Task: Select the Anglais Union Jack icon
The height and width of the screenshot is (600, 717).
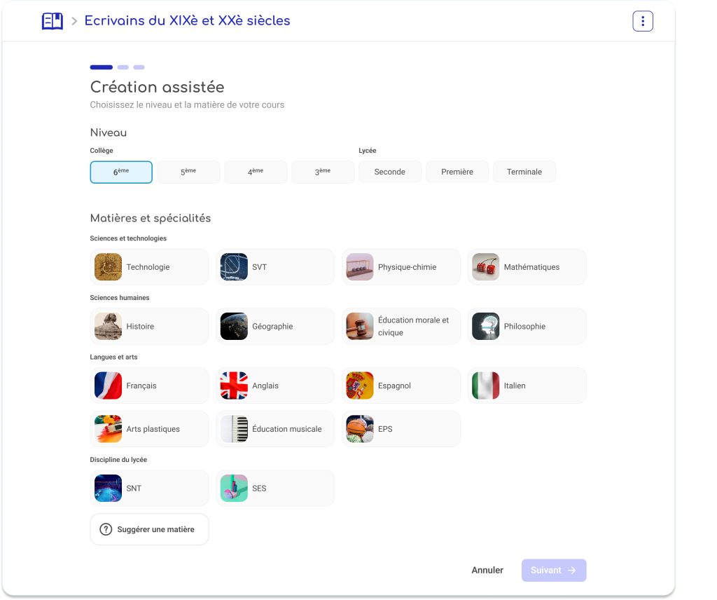Action: [234, 386]
